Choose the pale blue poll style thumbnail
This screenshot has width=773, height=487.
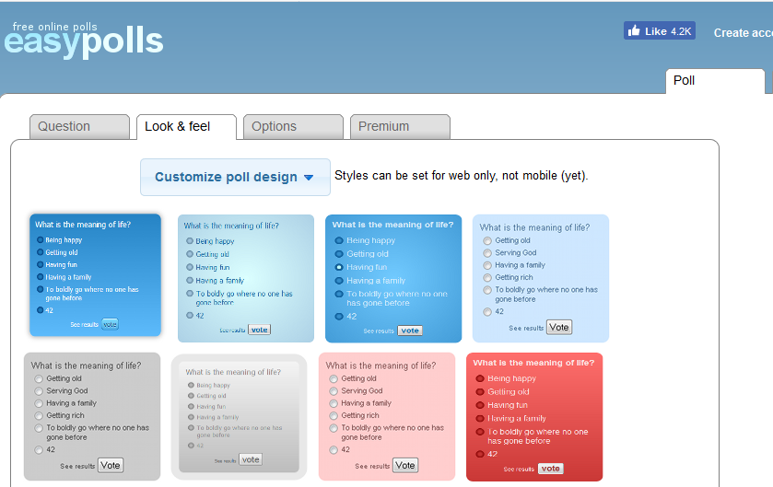click(540, 278)
